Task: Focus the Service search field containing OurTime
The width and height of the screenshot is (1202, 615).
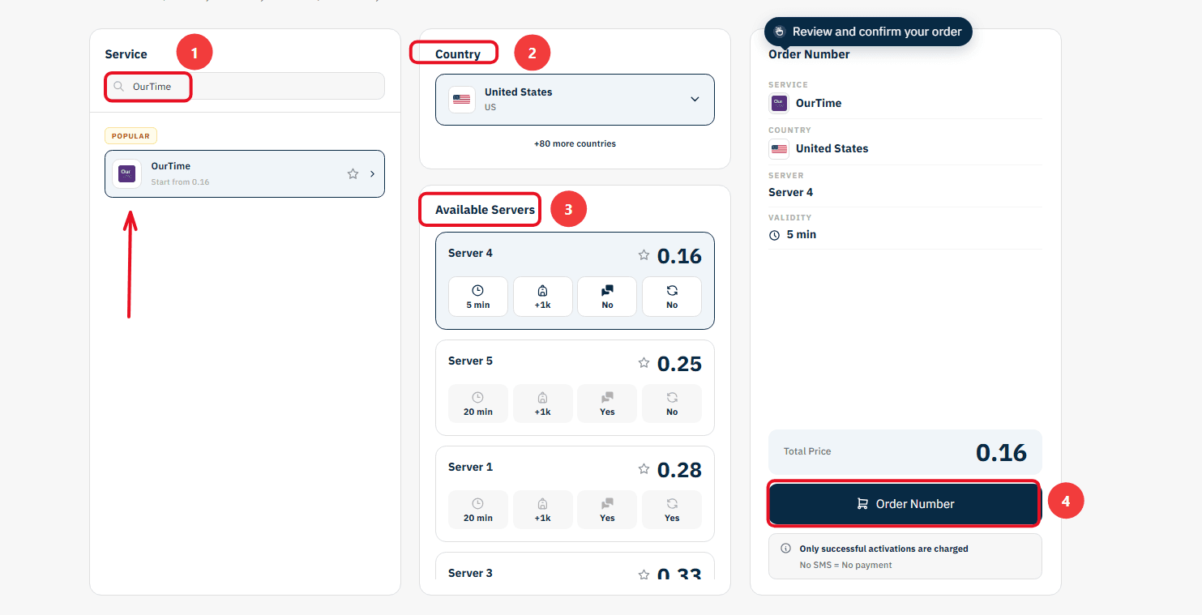Action: (245, 87)
